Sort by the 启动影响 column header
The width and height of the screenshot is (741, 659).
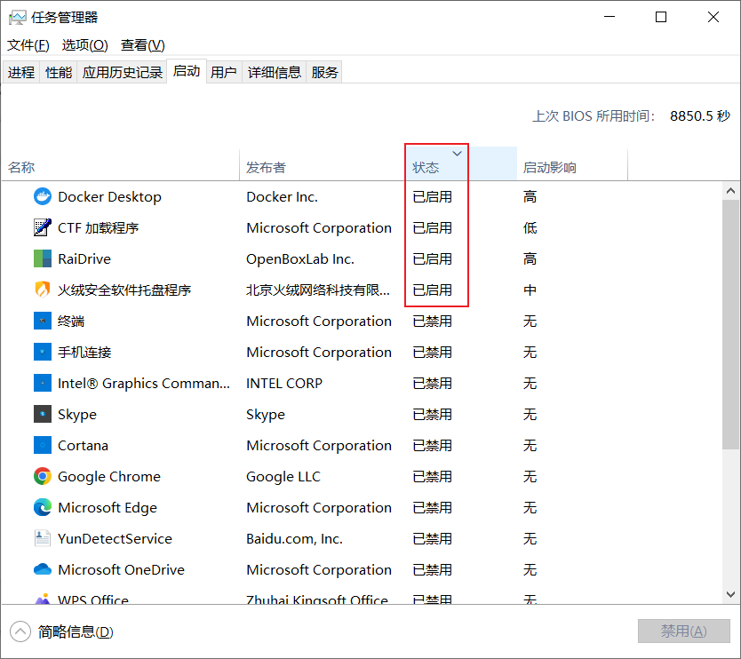572,163
